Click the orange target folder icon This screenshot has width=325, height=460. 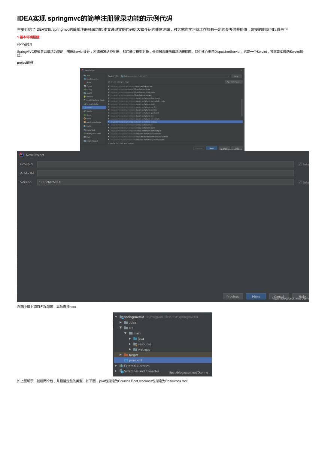[x=126, y=355]
